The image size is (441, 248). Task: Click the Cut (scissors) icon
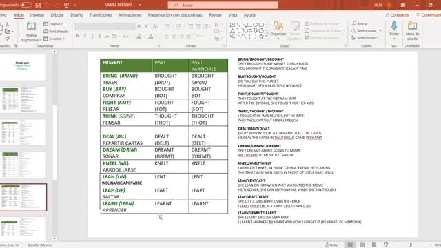pos(7,25)
